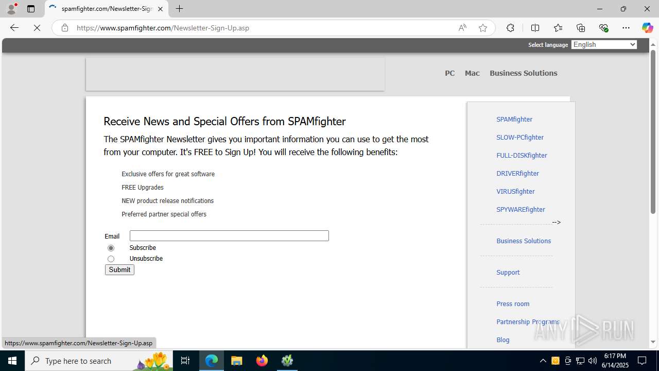This screenshot has height=371, width=659.
Task: Show hidden tray icons chevron
Action: [x=543, y=361]
